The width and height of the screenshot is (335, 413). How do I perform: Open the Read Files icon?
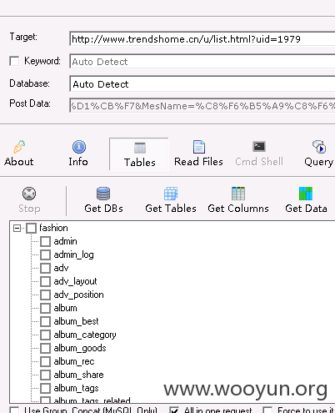click(x=199, y=147)
